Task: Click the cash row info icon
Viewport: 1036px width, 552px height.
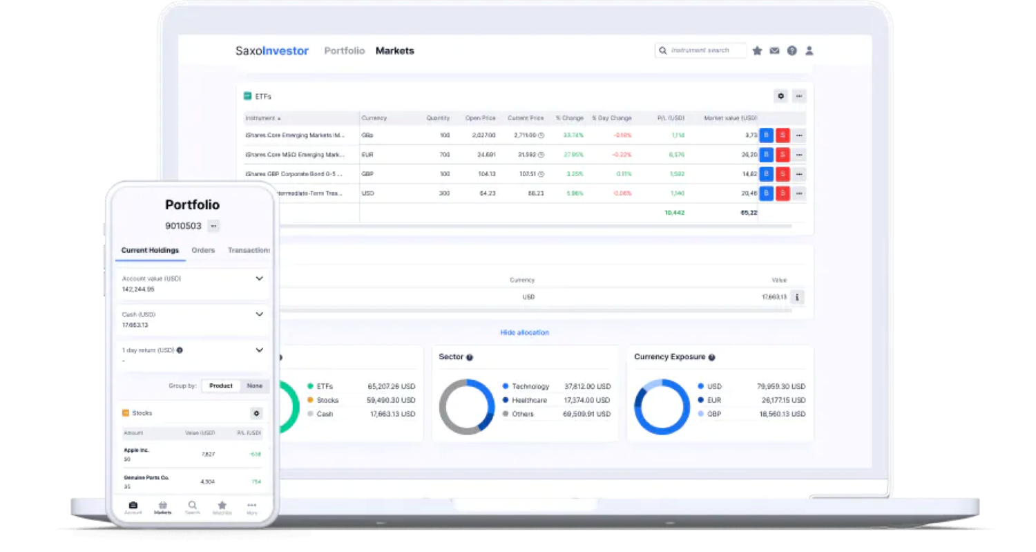Action: coord(797,297)
